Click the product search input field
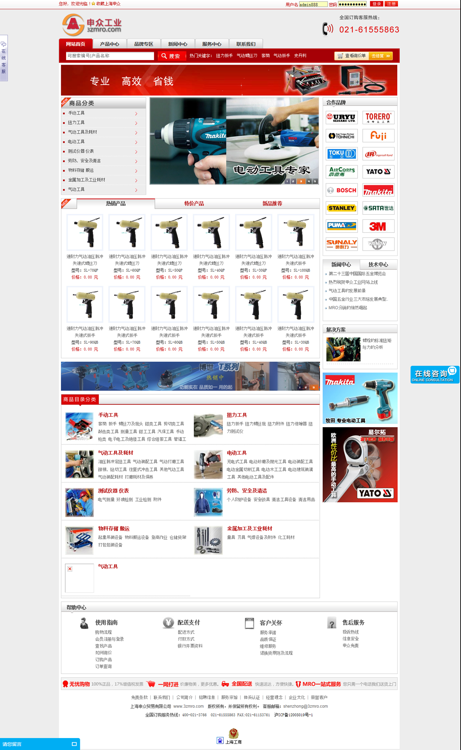This screenshot has width=461, height=750. point(109,56)
